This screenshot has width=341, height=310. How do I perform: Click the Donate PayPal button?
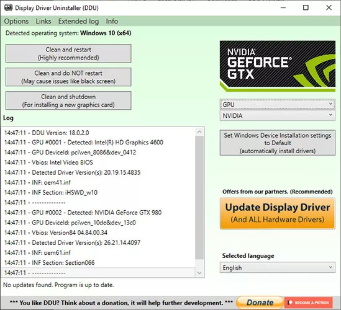pos(260,303)
